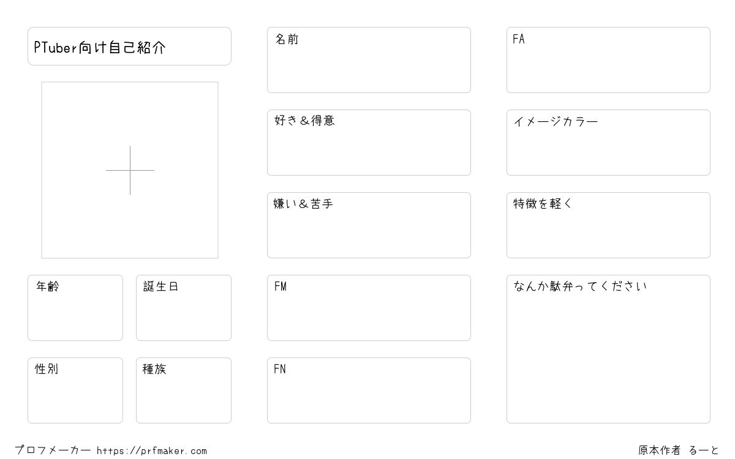Click the 名前 label text
Viewport: 735px width, 459px height.
287,39
